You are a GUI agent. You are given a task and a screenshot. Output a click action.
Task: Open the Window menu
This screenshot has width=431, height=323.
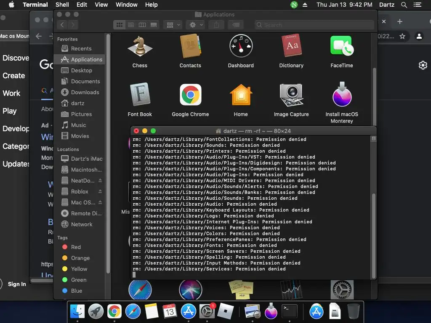[x=126, y=5]
